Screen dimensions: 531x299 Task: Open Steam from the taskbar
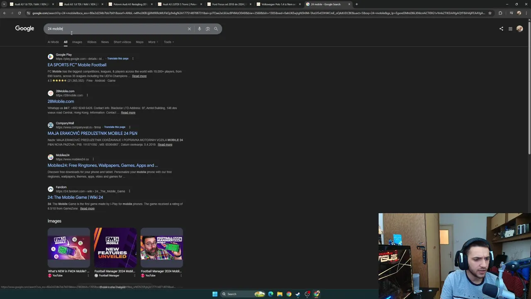[x=298, y=294]
